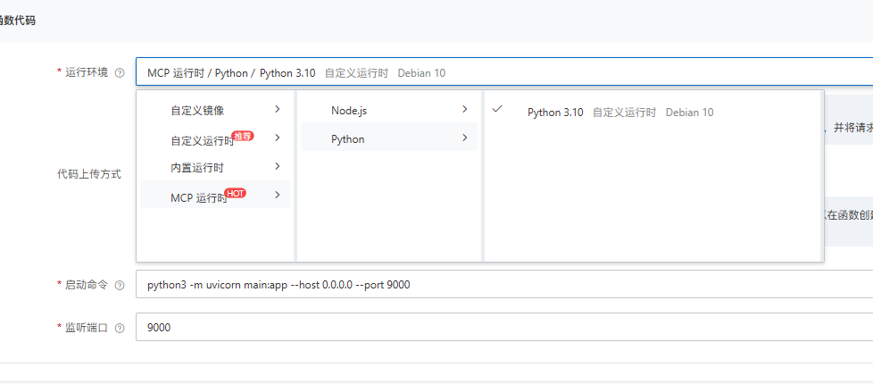
Task: Open help icon next to 启动命令
Action: tap(120, 285)
